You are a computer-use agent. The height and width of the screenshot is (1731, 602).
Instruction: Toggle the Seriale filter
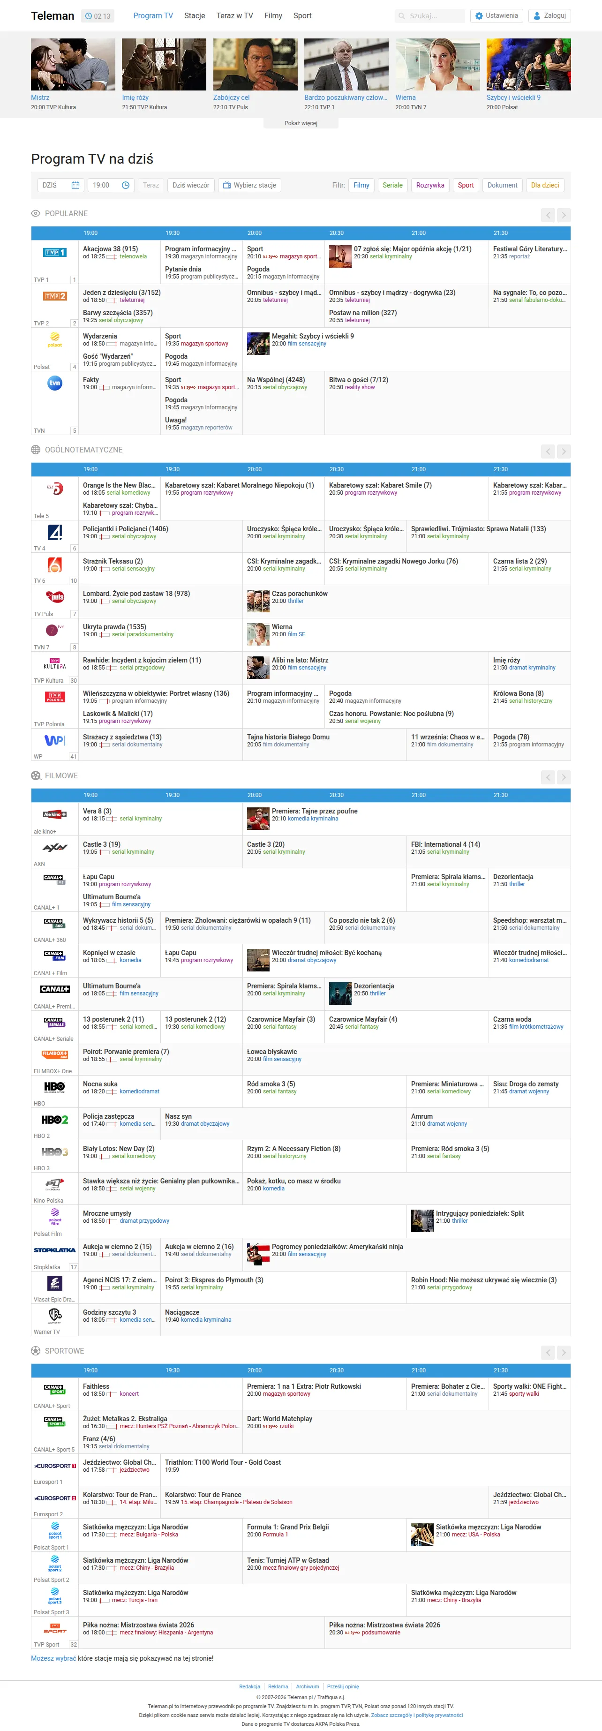pos(392,186)
